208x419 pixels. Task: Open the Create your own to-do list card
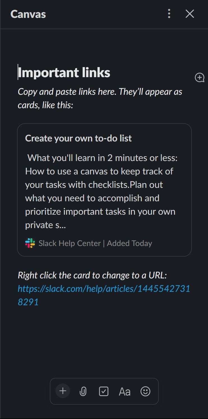click(79, 138)
